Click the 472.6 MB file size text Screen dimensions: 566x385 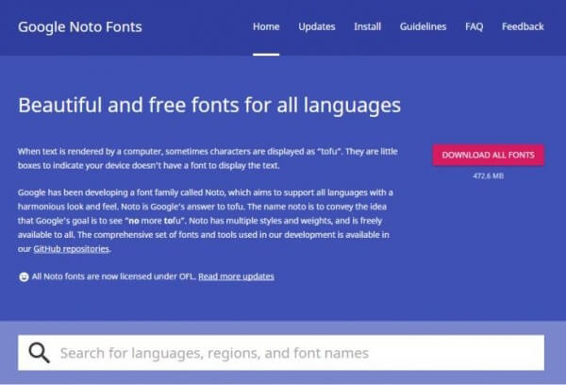[489, 176]
